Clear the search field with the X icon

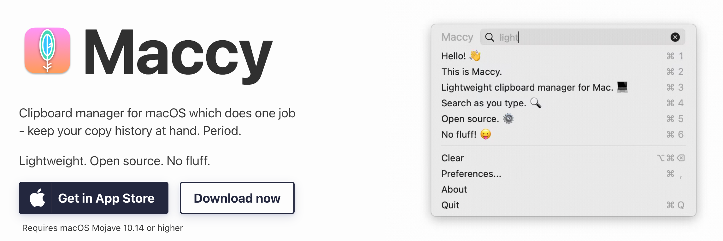[x=675, y=37]
